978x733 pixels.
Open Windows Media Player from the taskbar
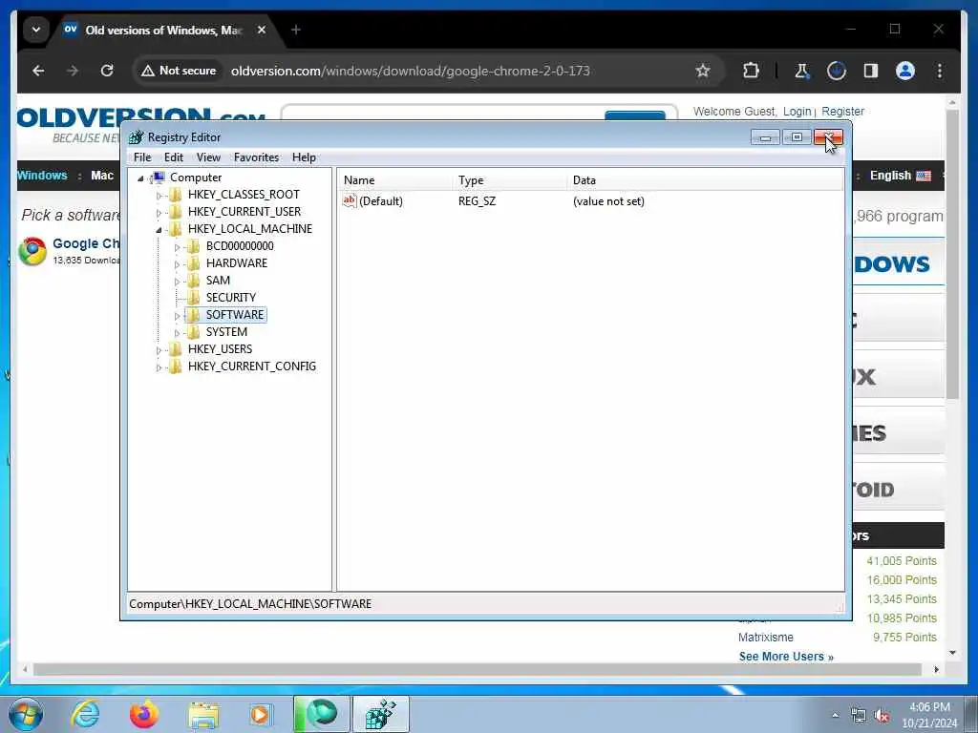[x=261, y=714]
